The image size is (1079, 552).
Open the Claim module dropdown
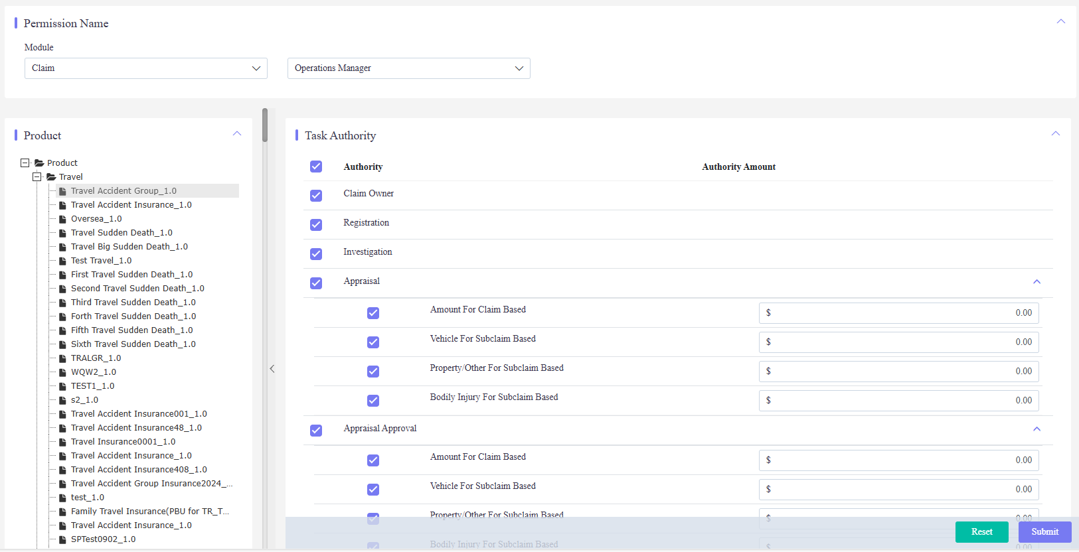tap(146, 68)
